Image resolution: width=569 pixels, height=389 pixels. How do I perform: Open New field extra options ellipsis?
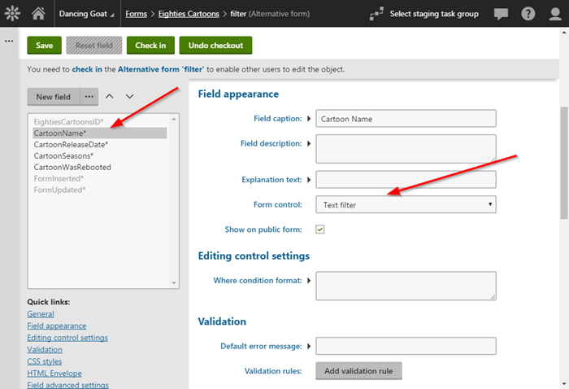point(89,97)
